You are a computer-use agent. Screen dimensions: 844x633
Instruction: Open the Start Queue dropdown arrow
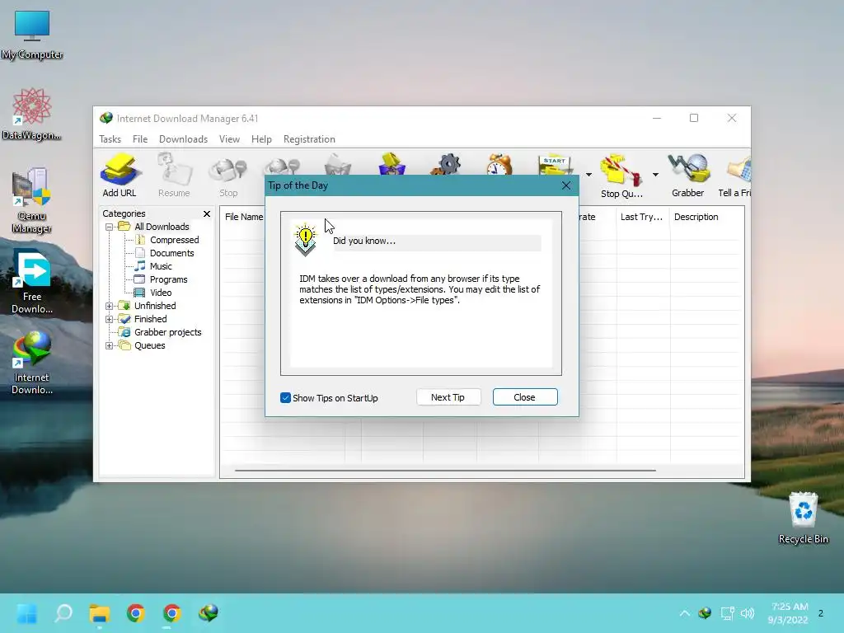(x=588, y=175)
